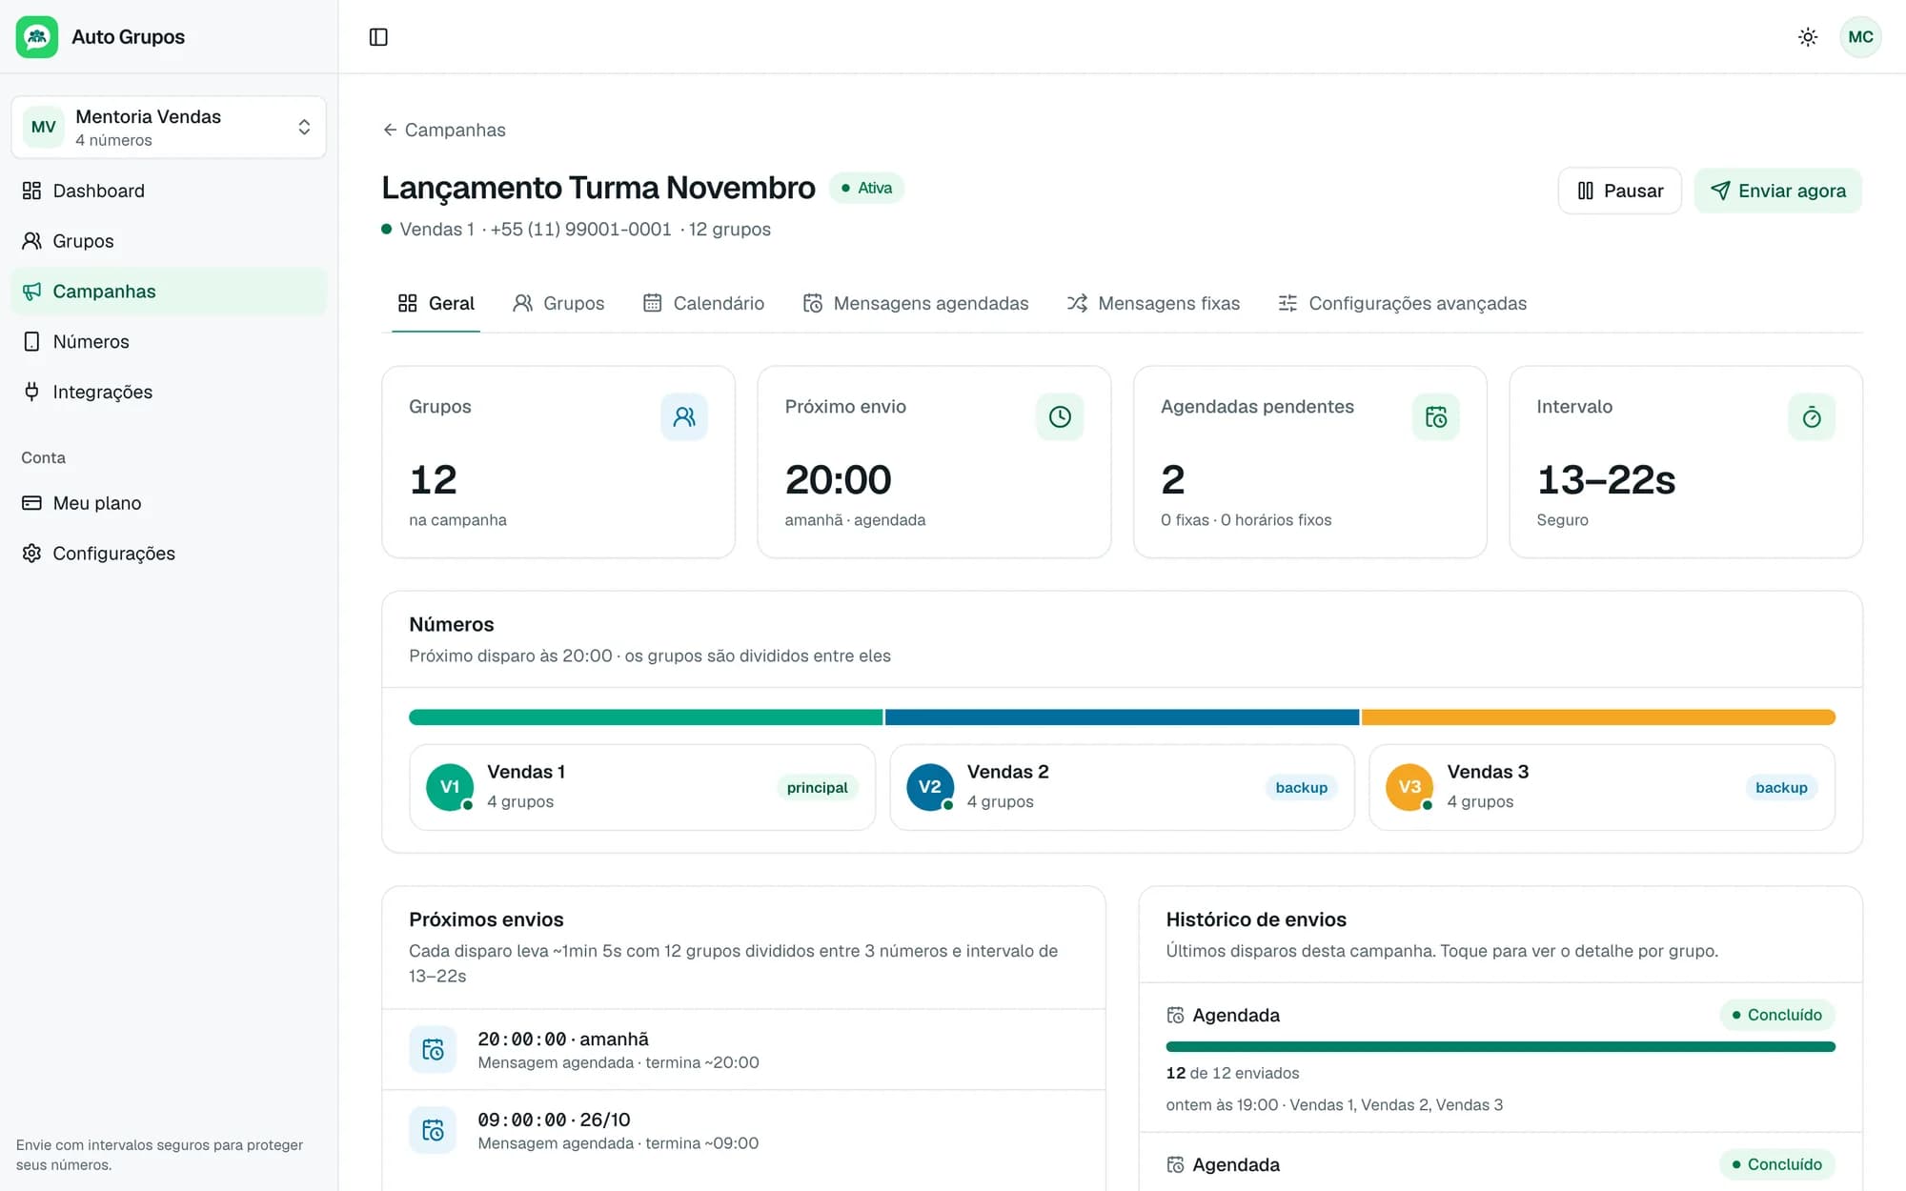Collapse the sidebar with the panel toggle icon
The height and width of the screenshot is (1191, 1906).
tap(378, 37)
